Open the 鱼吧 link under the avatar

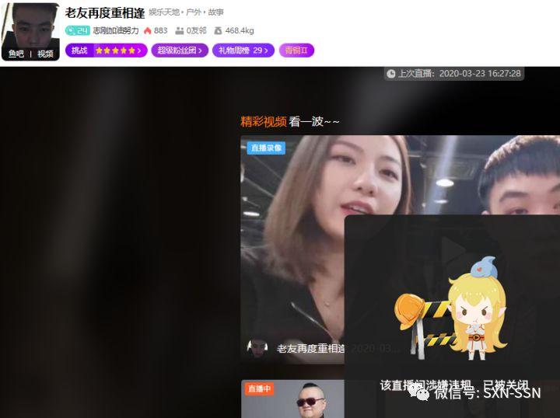click(16, 54)
